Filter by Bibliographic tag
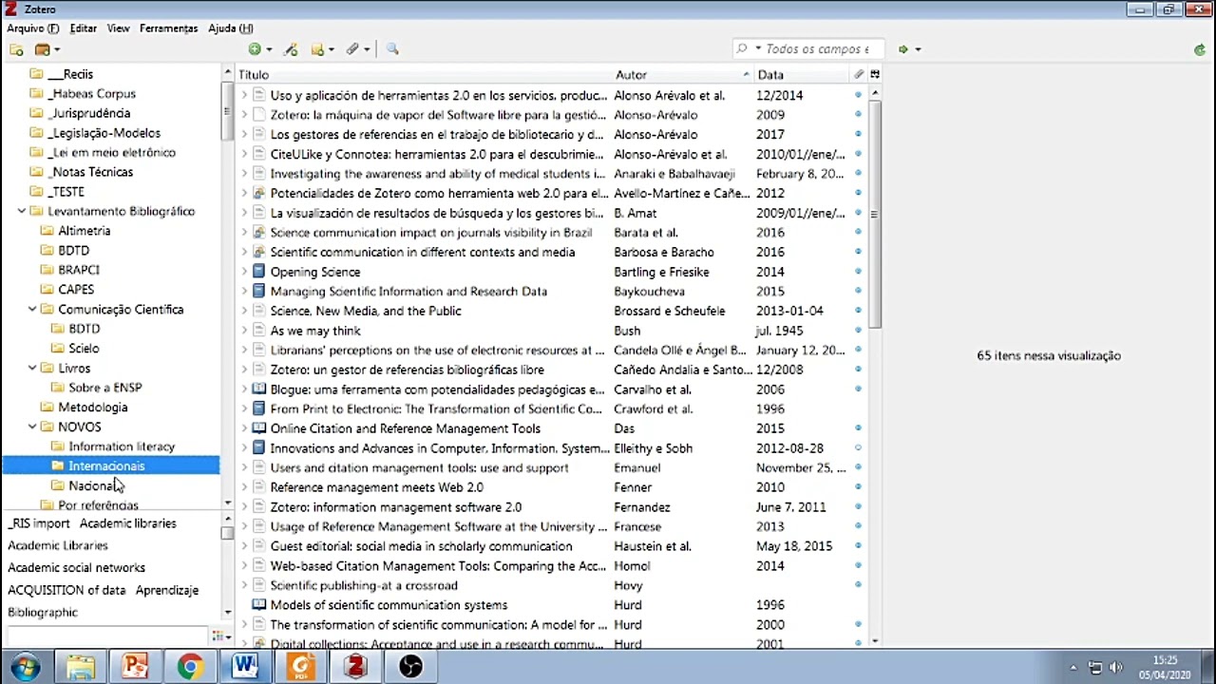1216x684 pixels. 43,613
